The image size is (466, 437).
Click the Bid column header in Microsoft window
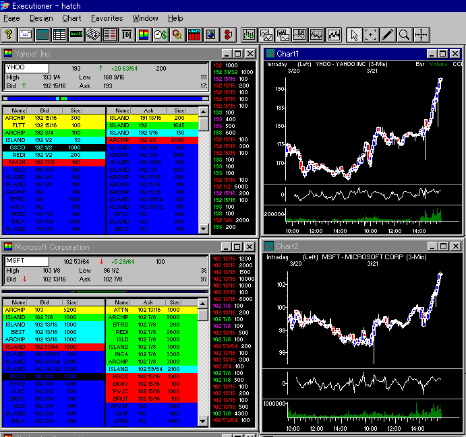click(x=45, y=302)
